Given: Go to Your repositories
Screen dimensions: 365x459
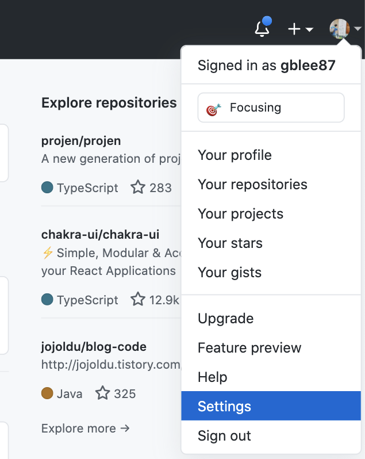Looking at the screenshot, I should click(252, 185).
